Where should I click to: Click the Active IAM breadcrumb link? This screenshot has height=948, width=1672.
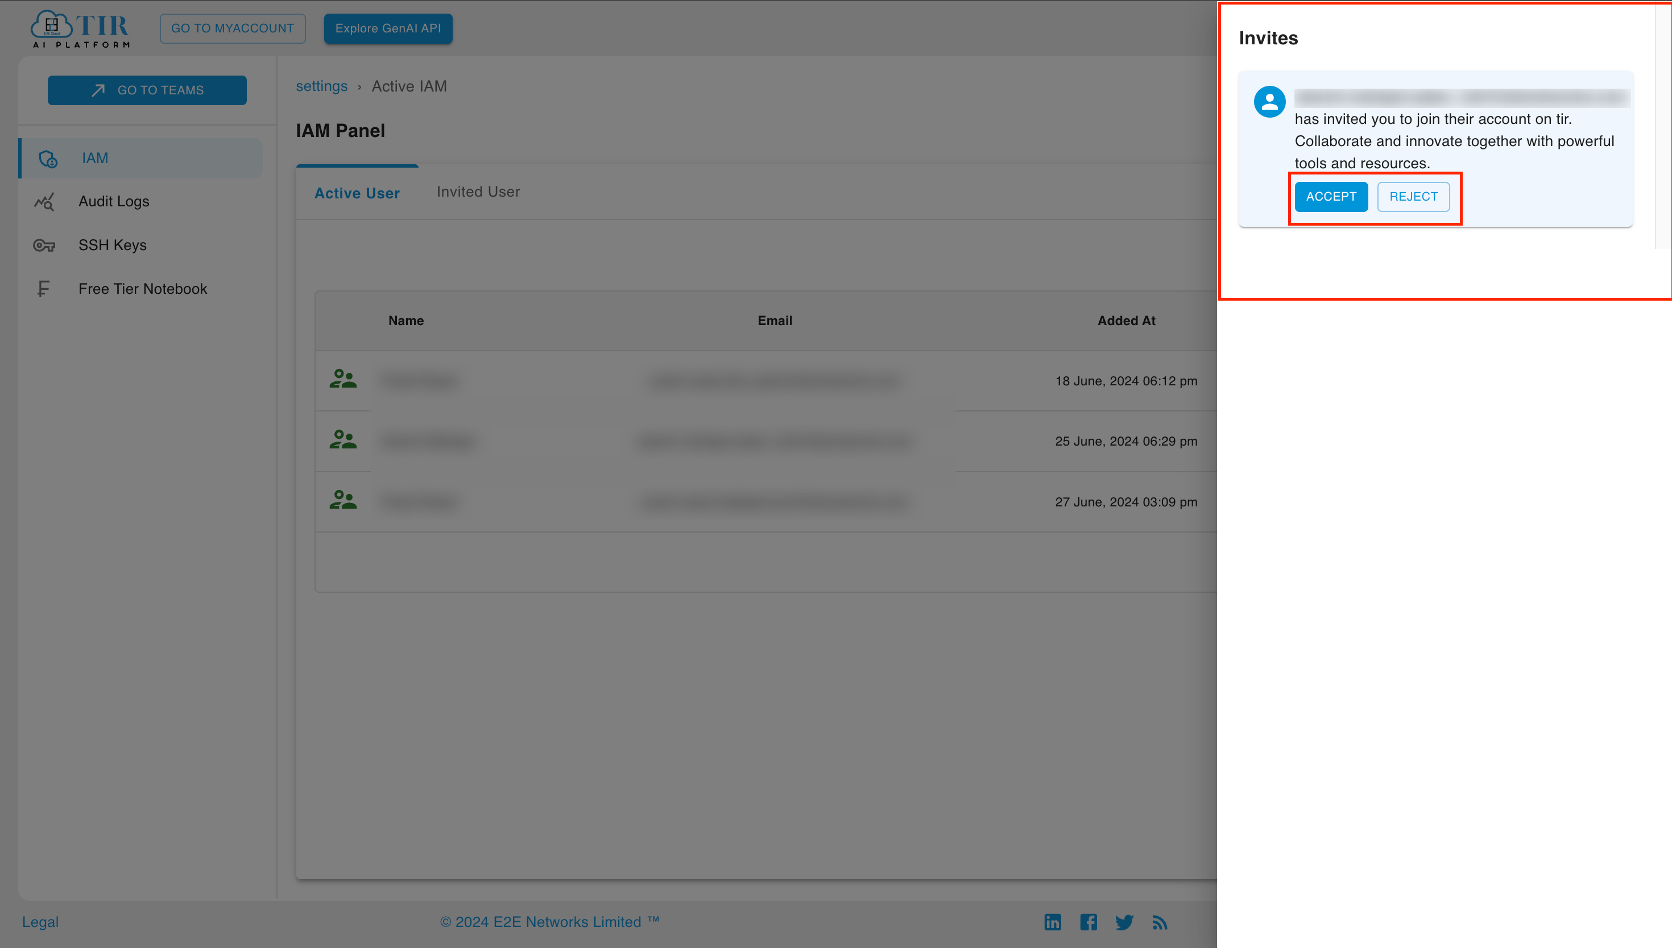point(409,86)
